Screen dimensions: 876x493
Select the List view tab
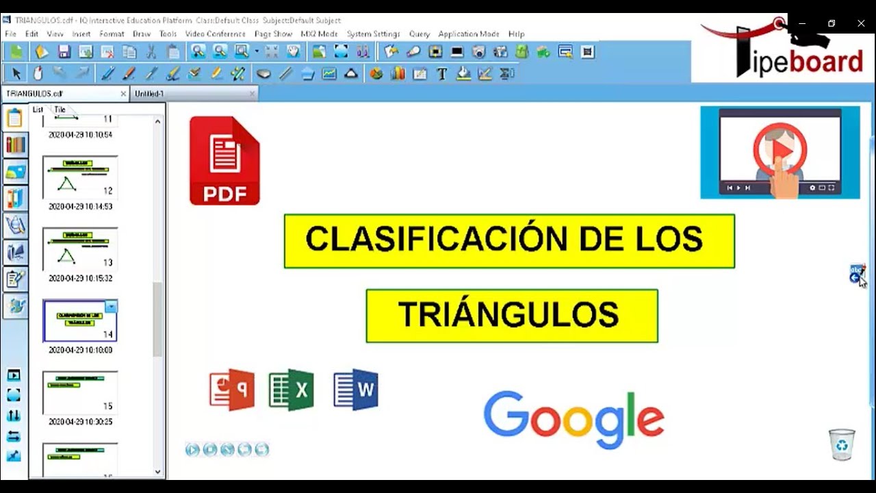click(38, 110)
